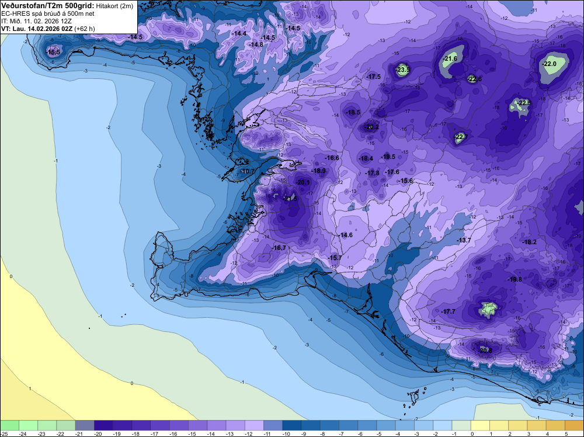The image size is (584, 437).
Task: Click the -22.0 temperature label
Action: [550, 64]
